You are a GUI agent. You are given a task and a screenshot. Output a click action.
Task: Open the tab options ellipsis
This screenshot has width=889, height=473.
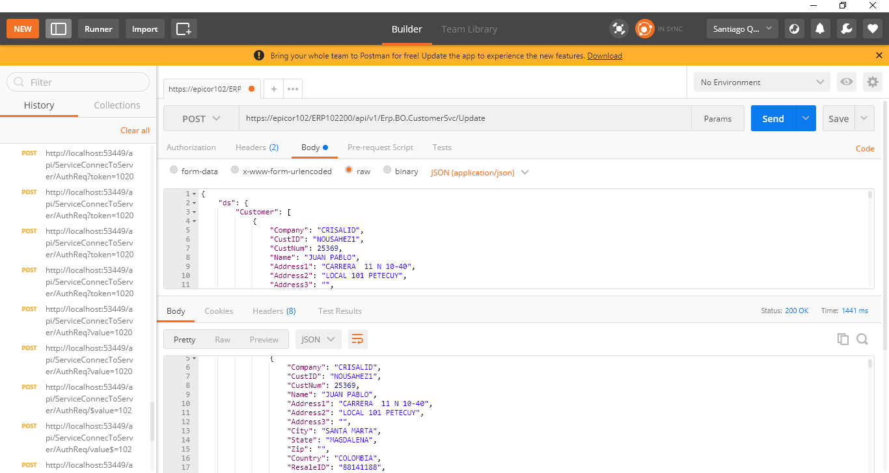point(293,89)
